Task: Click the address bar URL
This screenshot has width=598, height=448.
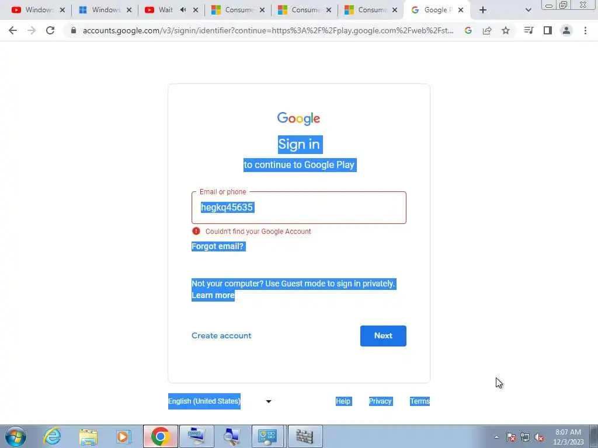Action: 268,30
